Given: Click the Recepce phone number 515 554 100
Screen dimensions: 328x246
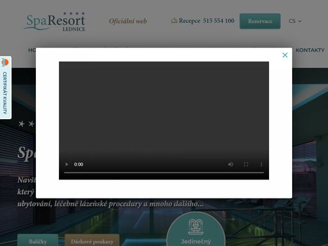Looking at the screenshot, I should (x=218, y=20).
